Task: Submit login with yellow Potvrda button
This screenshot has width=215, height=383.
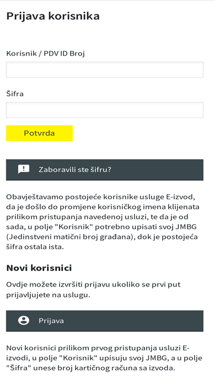Action: pyautogui.click(x=39, y=133)
